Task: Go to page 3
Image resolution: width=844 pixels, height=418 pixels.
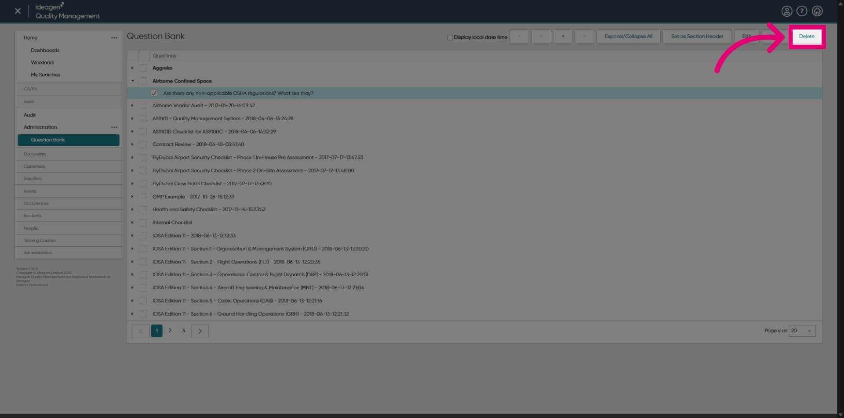Action: pyautogui.click(x=184, y=331)
